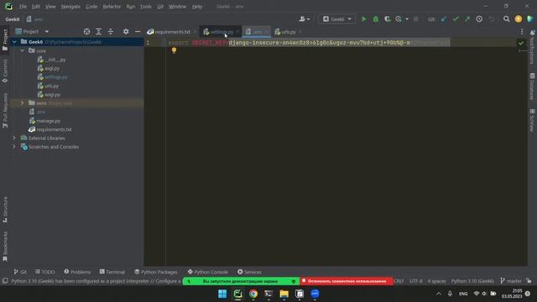
Task: Open Search Everywhere magnifier
Action: (506, 19)
